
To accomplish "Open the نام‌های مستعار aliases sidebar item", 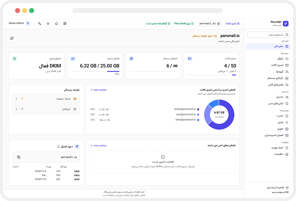I will click(x=268, y=78).
